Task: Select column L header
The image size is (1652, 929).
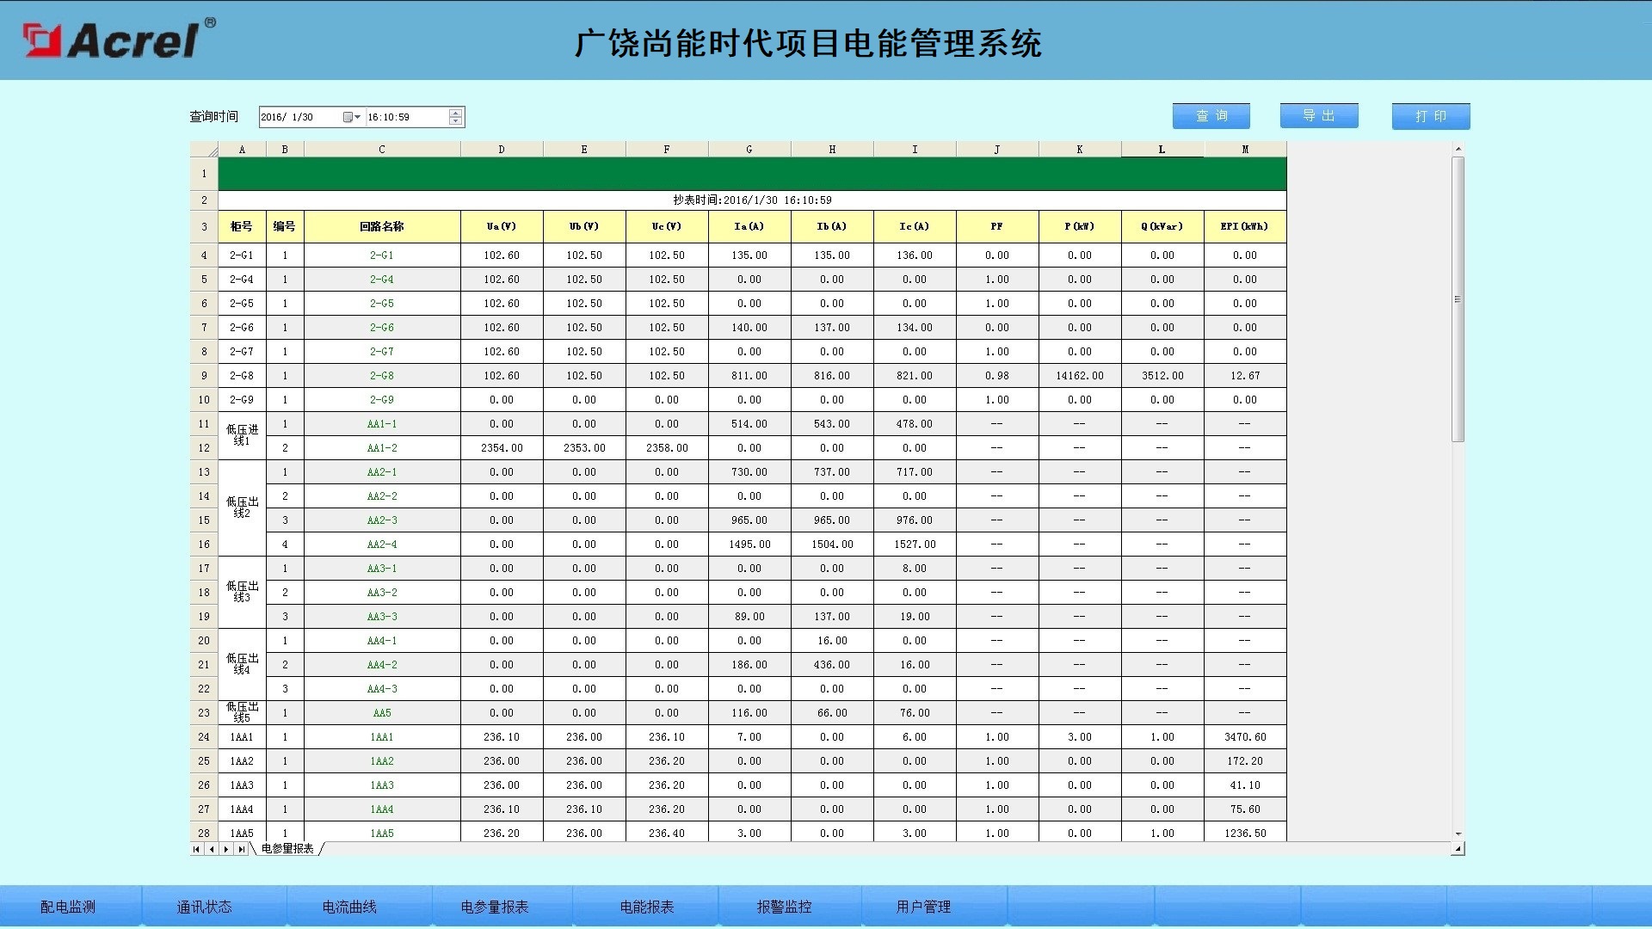Action: point(1162,150)
